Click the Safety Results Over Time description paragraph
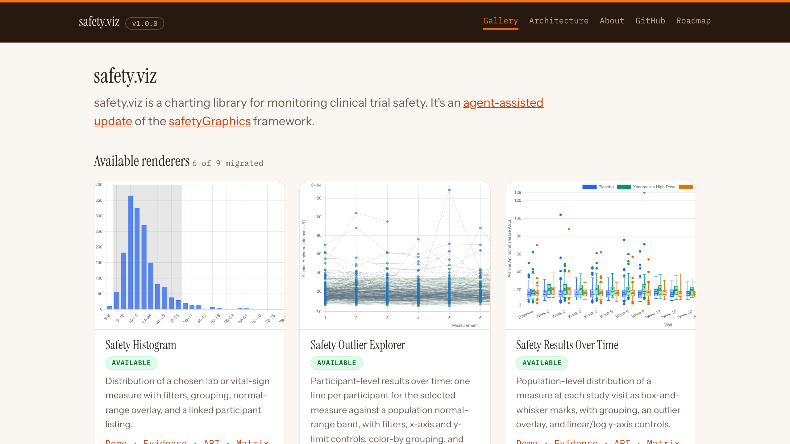Screen dimensions: 790x444 pyautogui.click(x=598, y=403)
